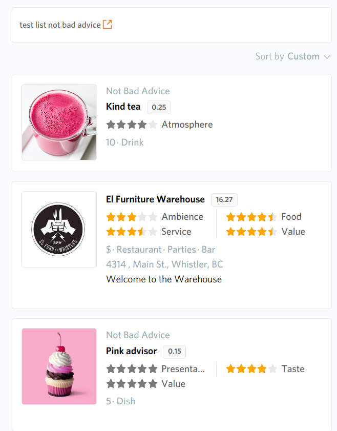Expand the Sort by Custom dropdown
This screenshot has height=431, width=337.
click(293, 56)
